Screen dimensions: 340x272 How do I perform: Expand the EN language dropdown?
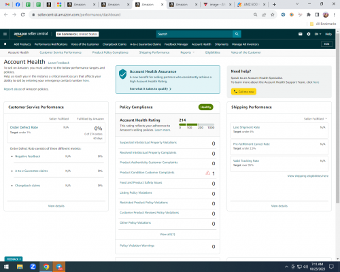pos(318,34)
